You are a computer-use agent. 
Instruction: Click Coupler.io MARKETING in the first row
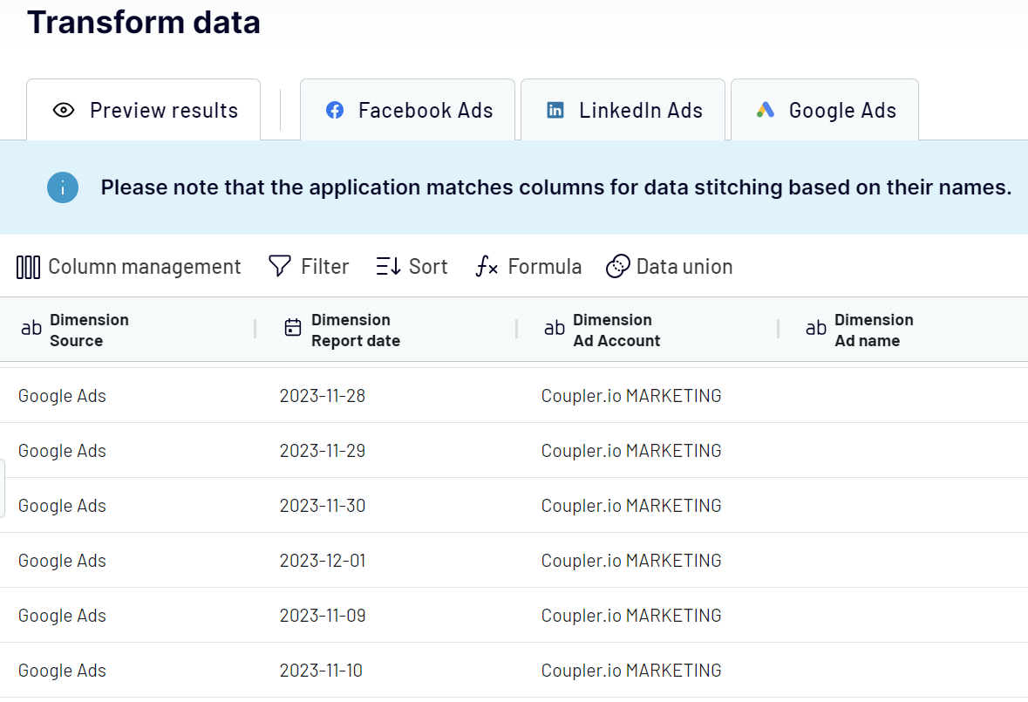630,395
